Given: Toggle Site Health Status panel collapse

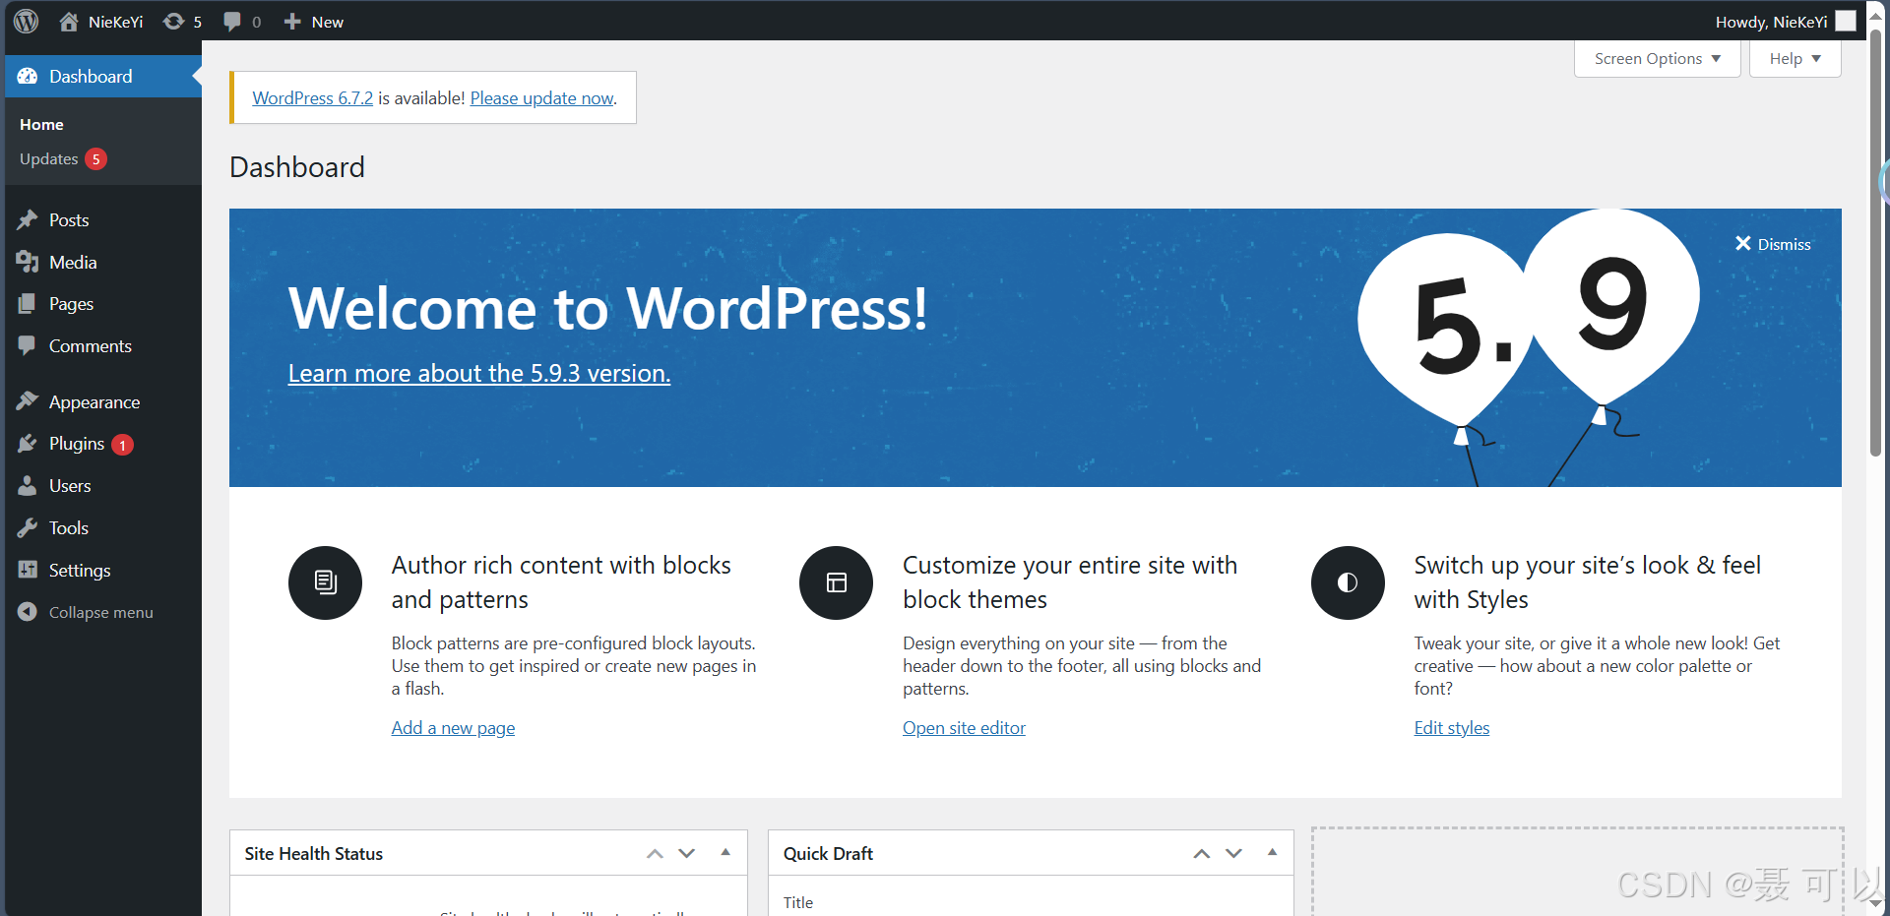Looking at the screenshot, I should click(725, 853).
